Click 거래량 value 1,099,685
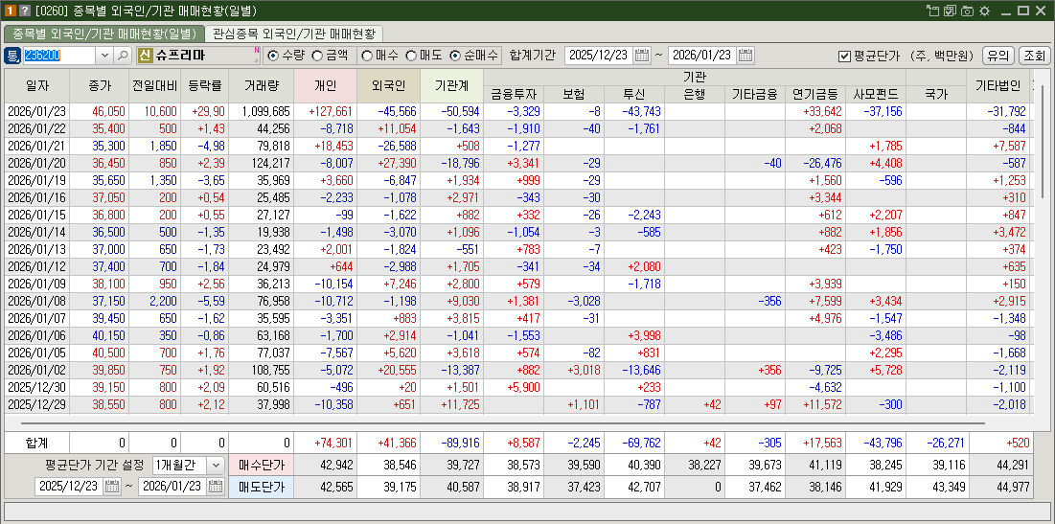 click(x=261, y=112)
